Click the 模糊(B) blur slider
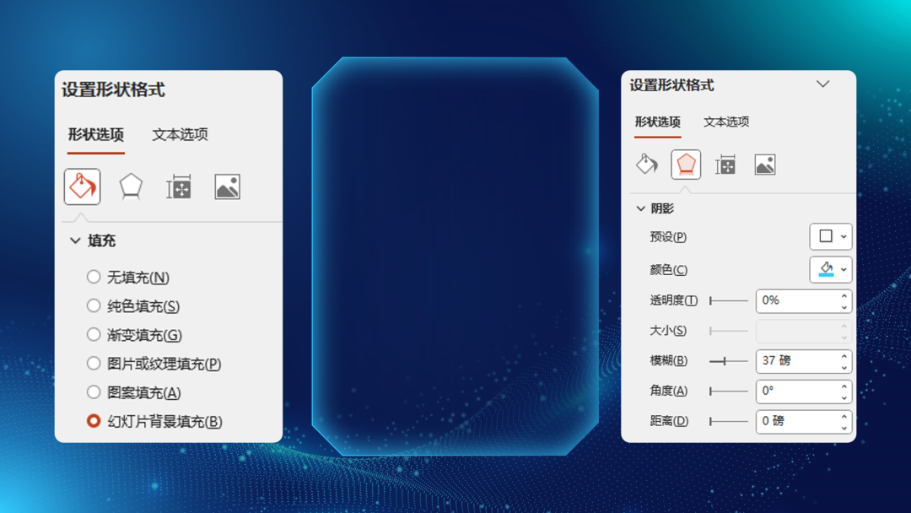911x513 pixels. point(729,361)
